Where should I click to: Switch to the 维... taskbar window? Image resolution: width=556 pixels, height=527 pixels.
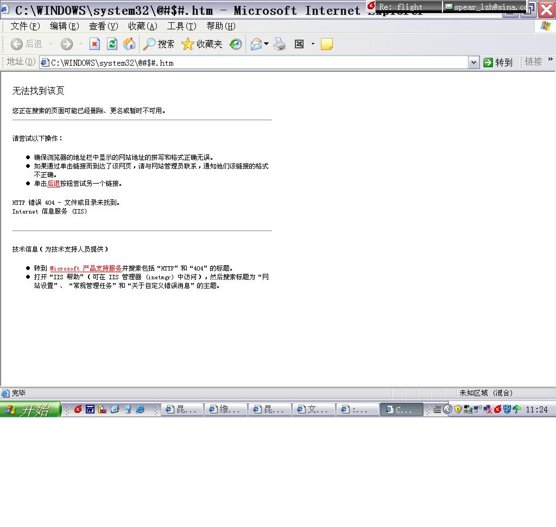pyautogui.click(x=225, y=410)
